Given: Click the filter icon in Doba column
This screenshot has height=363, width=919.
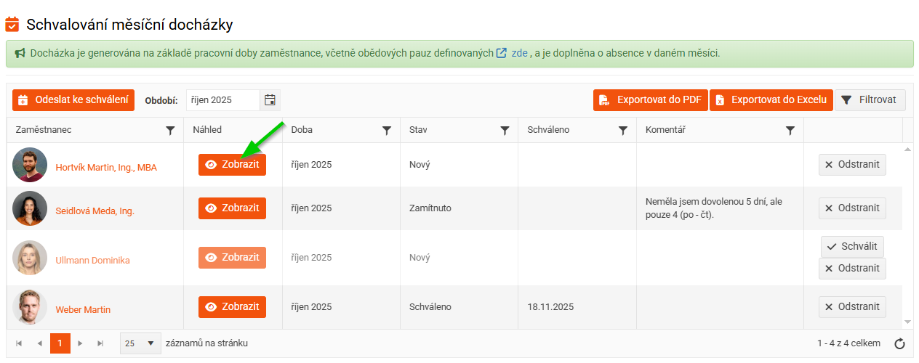Looking at the screenshot, I should [x=387, y=131].
